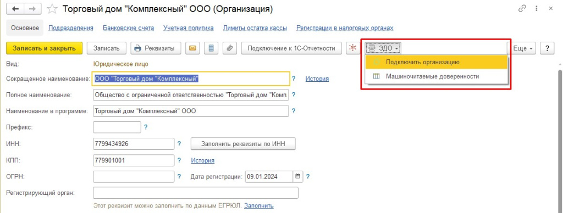Add page to favorites star

[52, 9]
